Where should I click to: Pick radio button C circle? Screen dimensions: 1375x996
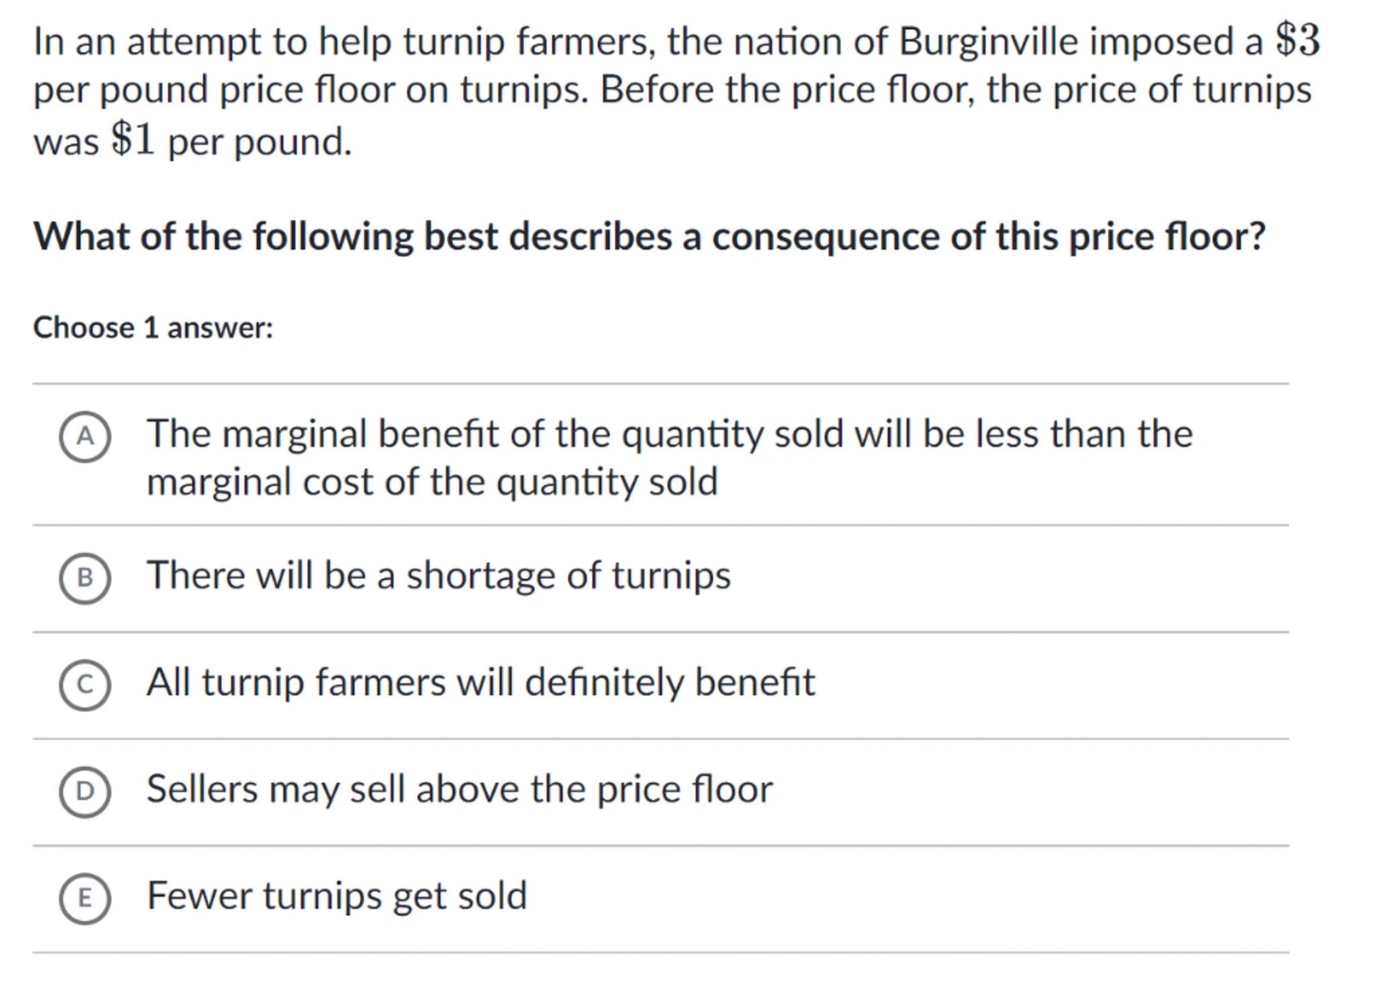point(85,685)
